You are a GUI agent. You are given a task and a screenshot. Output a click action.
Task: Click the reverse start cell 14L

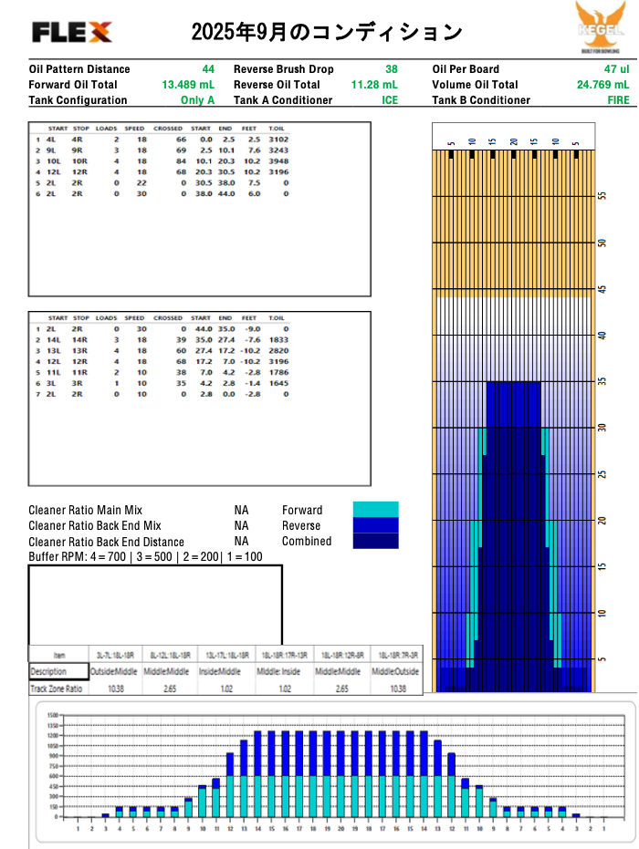pos(54,340)
